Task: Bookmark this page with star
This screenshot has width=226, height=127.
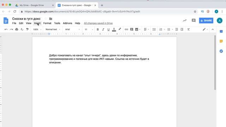Action: [x=195, y=12]
